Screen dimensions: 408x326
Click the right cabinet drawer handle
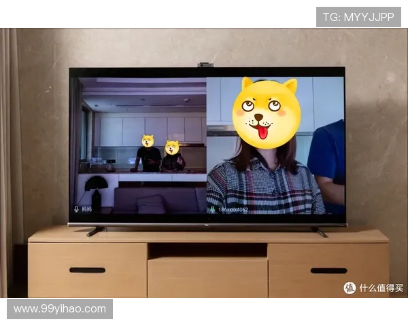point(328,270)
